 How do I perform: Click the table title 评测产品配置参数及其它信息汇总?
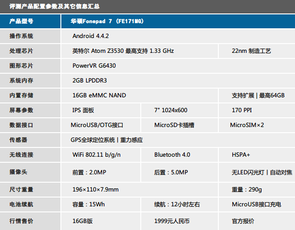point(54,6)
